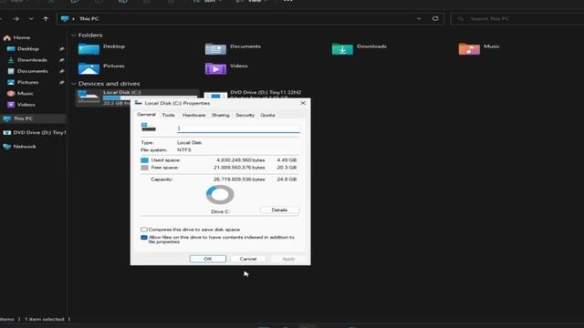Click OK in Properties dialog
The width and height of the screenshot is (584, 328).
pos(208,259)
